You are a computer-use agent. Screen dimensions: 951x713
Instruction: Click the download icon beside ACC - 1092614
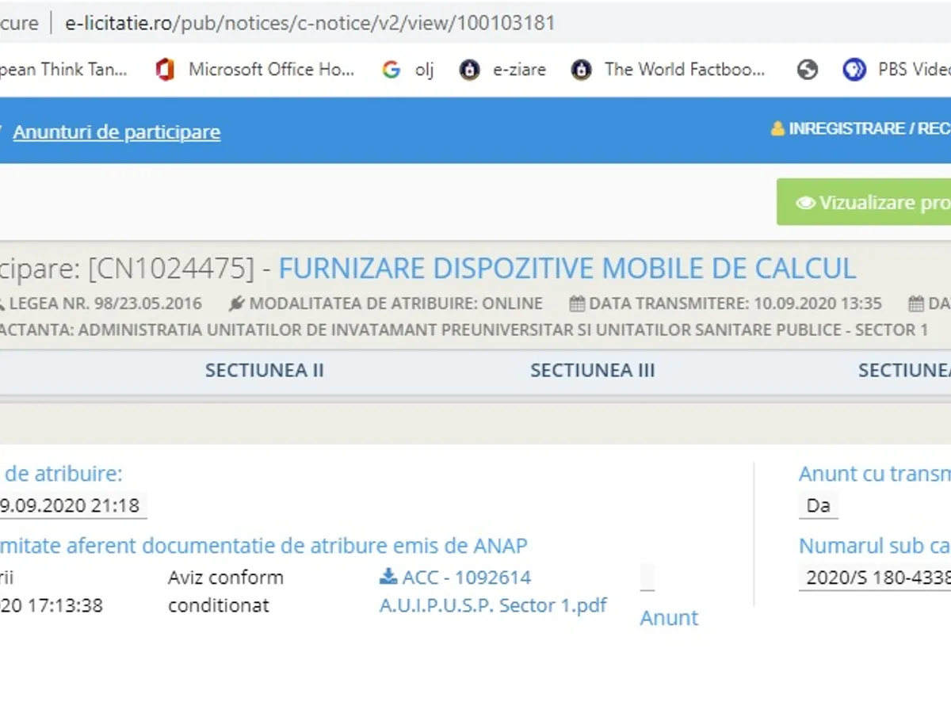pos(388,577)
